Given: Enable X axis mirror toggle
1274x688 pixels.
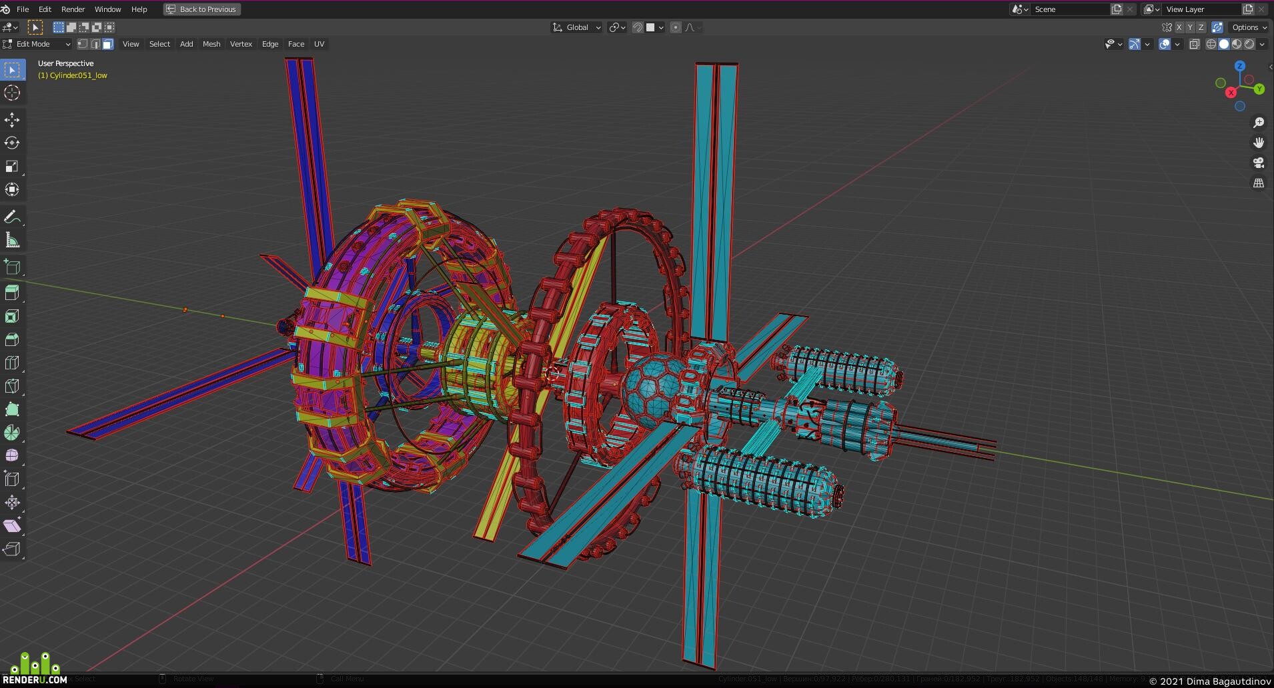Looking at the screenshot, I should click(x=1179, y=27).
